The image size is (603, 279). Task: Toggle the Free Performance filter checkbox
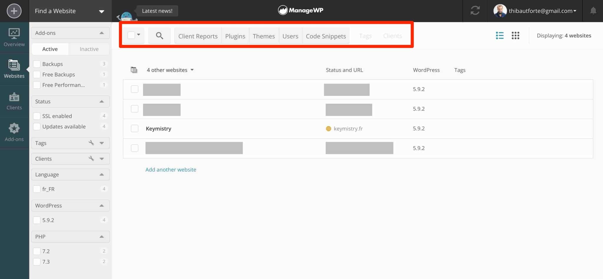tap(37, 85)
